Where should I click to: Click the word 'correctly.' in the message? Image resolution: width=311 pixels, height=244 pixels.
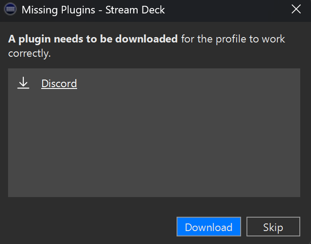point(30,53)
